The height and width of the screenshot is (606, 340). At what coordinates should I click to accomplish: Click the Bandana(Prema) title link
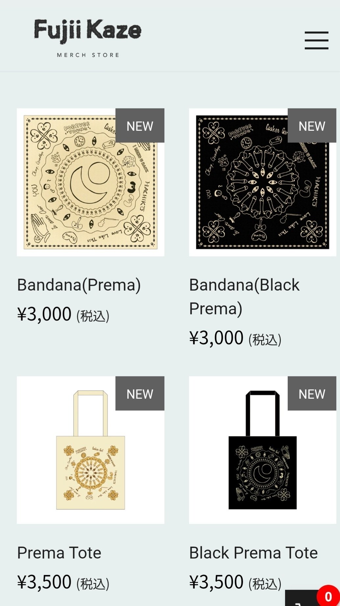(x=79, y=285)
